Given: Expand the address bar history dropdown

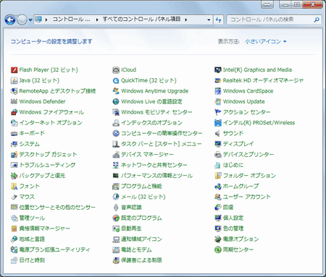Looking at the screenshot, I should (209, 20).
